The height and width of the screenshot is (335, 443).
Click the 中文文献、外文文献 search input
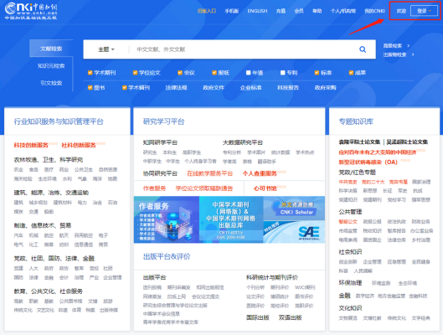pos(243,49)
